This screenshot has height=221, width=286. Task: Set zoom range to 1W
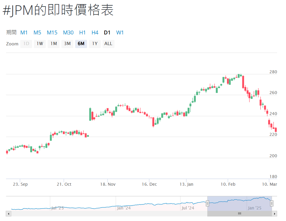40,44
